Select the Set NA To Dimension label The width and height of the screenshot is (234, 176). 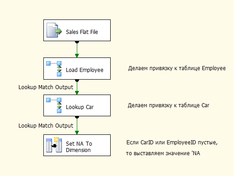(79, 147)
